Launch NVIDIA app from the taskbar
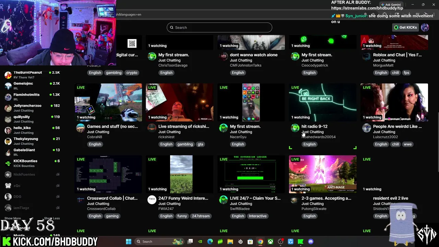The width and height of the screenshot is (439, 247). (x=200, y=242)
